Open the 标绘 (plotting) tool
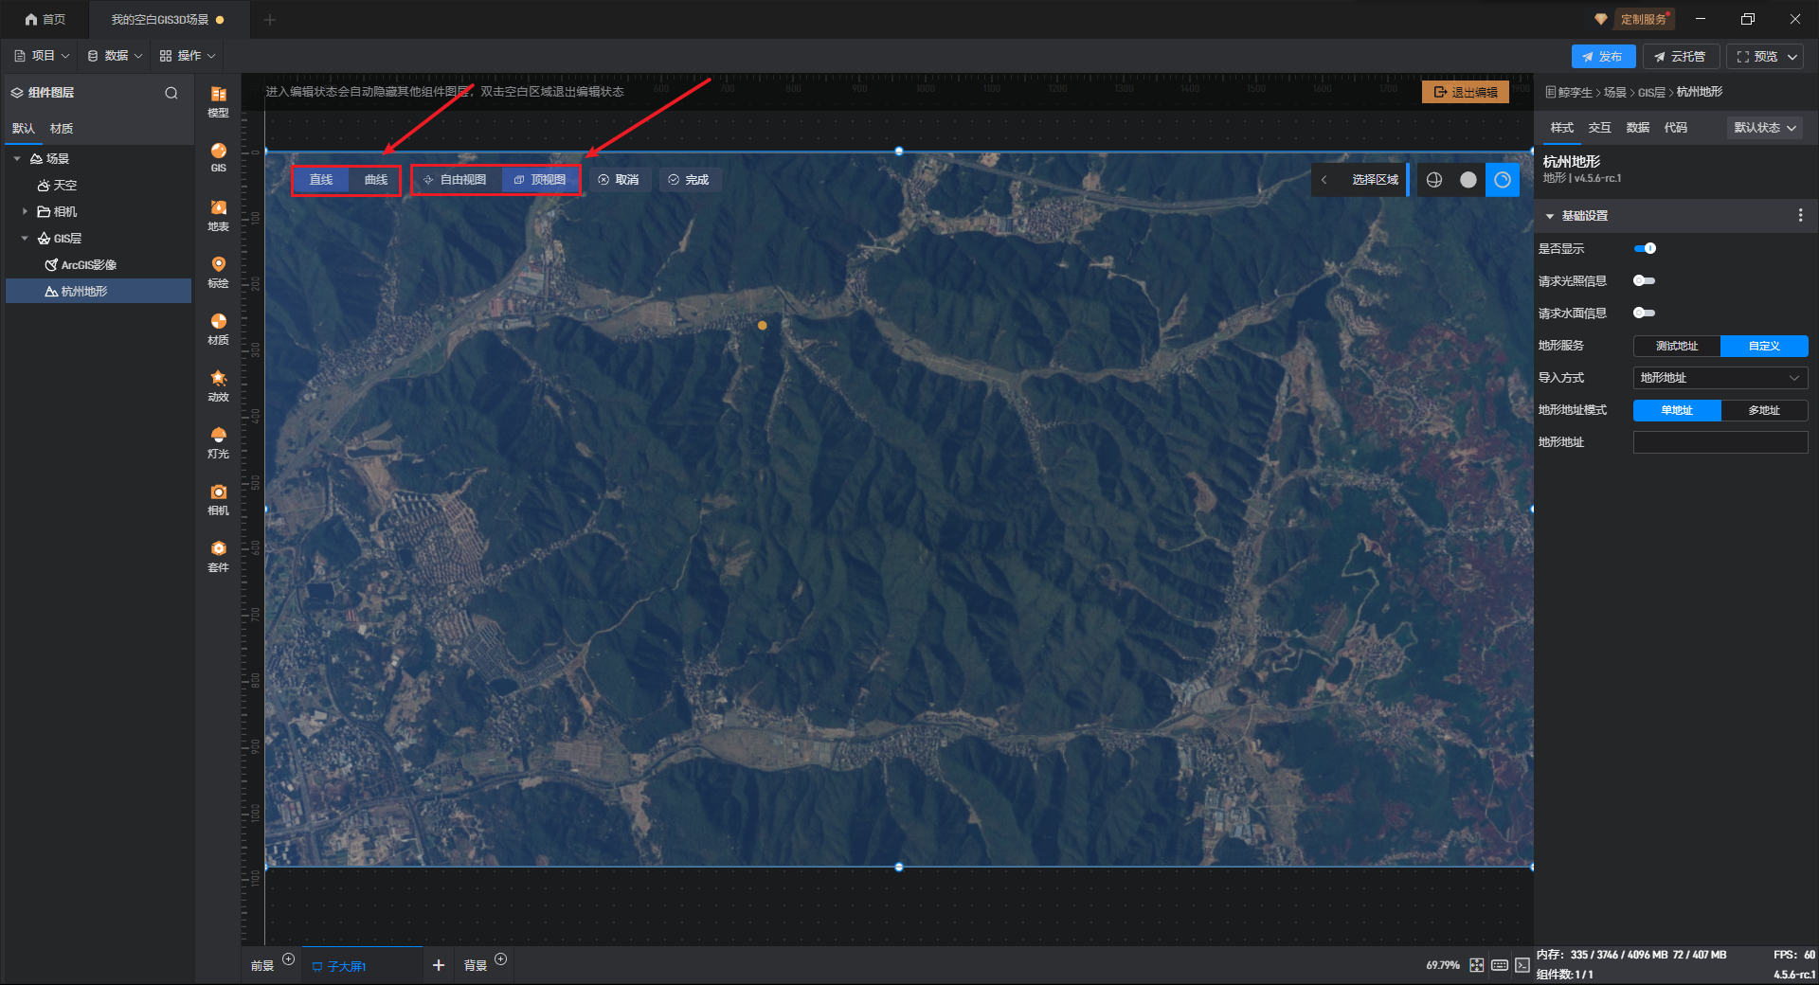The height and width of the screenshot is (985, 1819). (218, 270)
